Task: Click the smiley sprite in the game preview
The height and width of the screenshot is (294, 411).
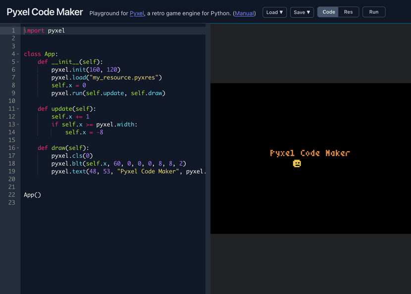Action: (x=297, y=164)
